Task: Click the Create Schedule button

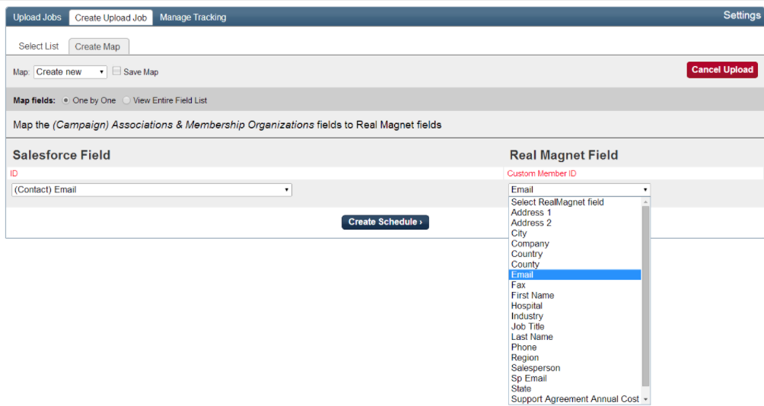Action: pos(385,222)
